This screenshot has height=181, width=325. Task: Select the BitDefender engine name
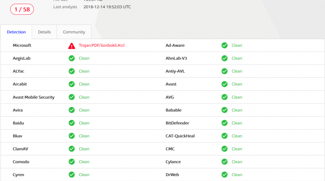point(177,123)
